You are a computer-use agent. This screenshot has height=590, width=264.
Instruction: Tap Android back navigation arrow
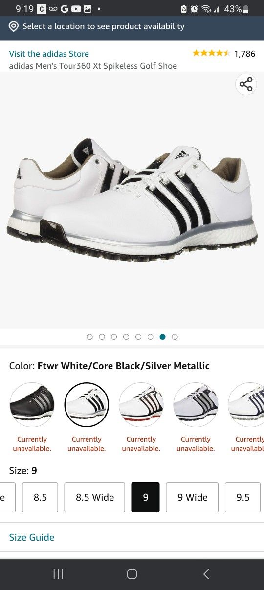(x=206, y=574)
